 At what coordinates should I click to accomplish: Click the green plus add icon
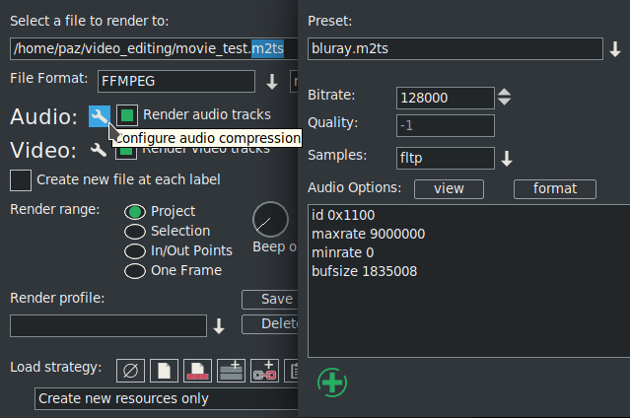[332, 382]
